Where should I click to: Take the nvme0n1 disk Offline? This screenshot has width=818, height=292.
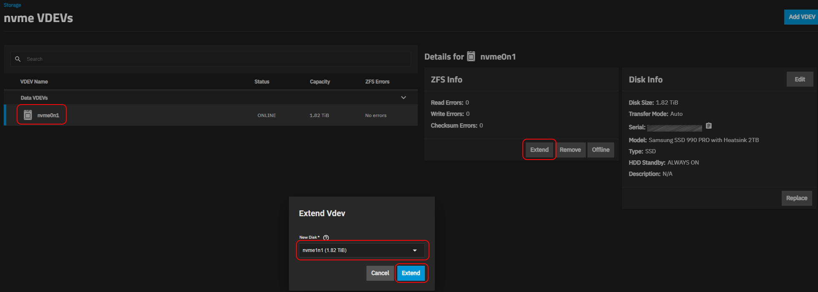coord(600,150)
